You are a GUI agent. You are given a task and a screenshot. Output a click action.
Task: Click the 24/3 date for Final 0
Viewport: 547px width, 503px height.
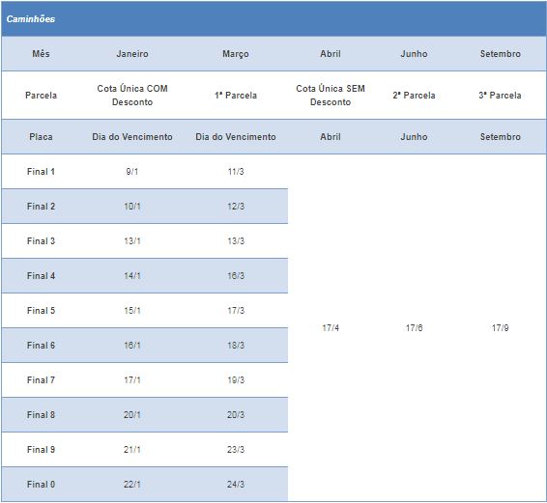[236, 485]
